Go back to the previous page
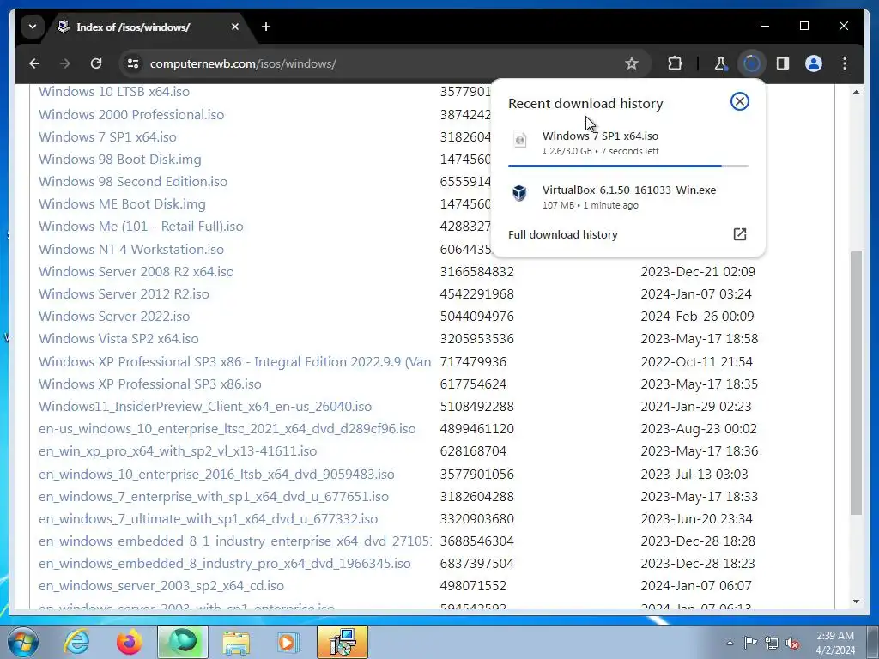 (34, 63)
